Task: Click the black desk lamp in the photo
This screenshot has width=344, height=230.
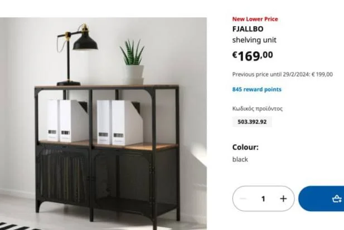Action: tap(77, 55)
